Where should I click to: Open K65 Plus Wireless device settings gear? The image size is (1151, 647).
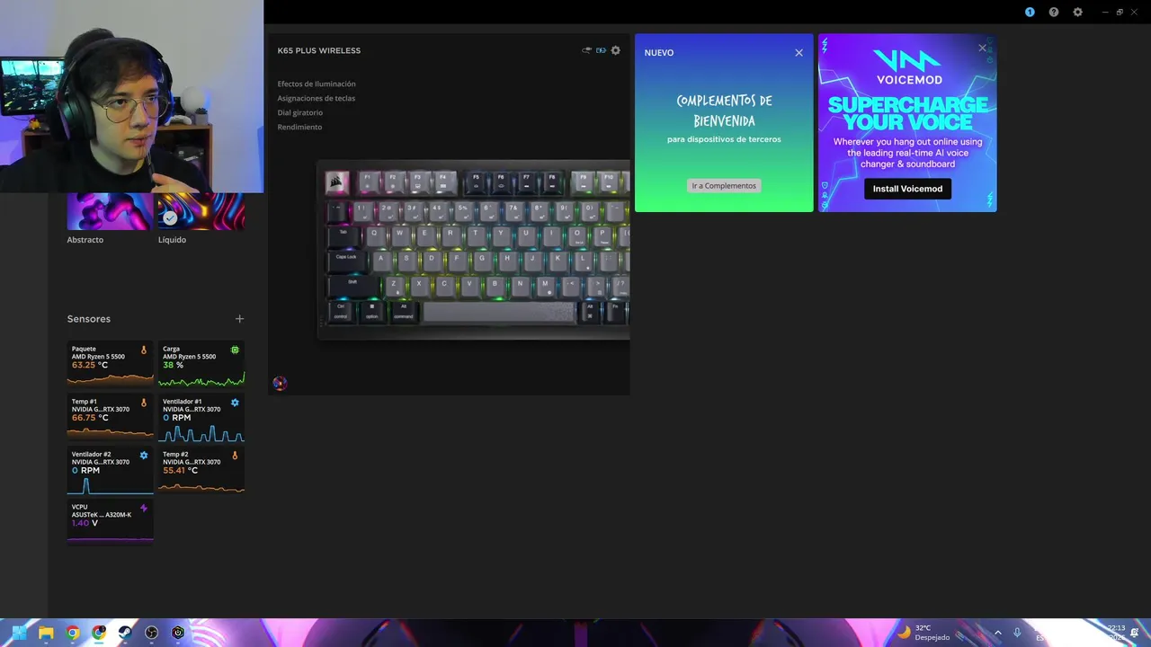click(x=615, y=50)
